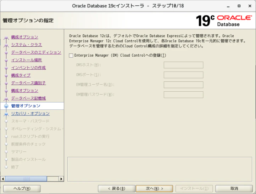Go to リカバリ・オプション step
Screen dimensions: 256x194
[30, 114]
